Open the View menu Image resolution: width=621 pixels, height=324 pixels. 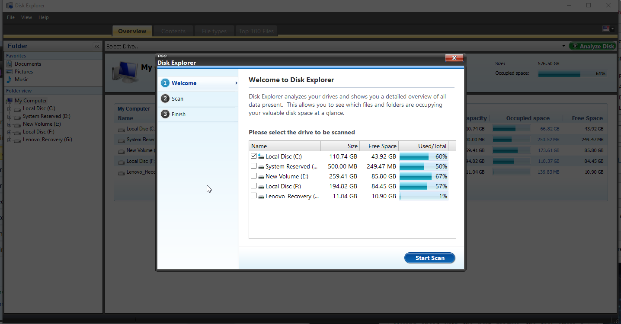26,17
